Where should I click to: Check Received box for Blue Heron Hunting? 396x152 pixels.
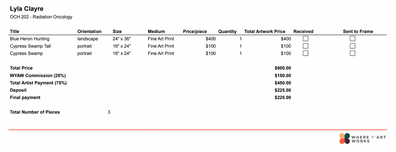305,39
